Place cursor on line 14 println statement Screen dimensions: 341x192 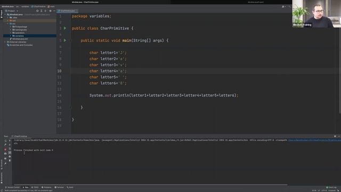(x=164, y=95)
